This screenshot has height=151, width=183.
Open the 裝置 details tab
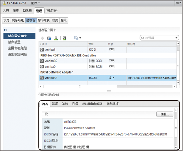point(55,104)
